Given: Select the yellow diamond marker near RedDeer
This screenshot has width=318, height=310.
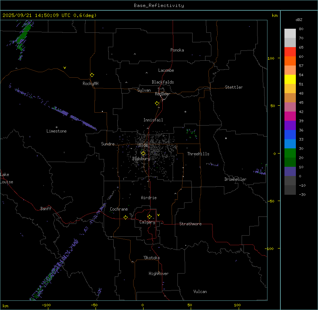Looking at the screenshot, I should 157,103.
